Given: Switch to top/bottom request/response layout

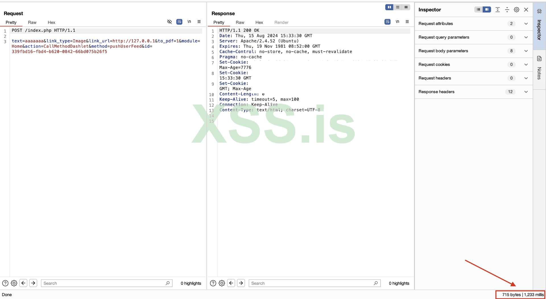Looking at the screenshot, I should click(x=398, y=7).
